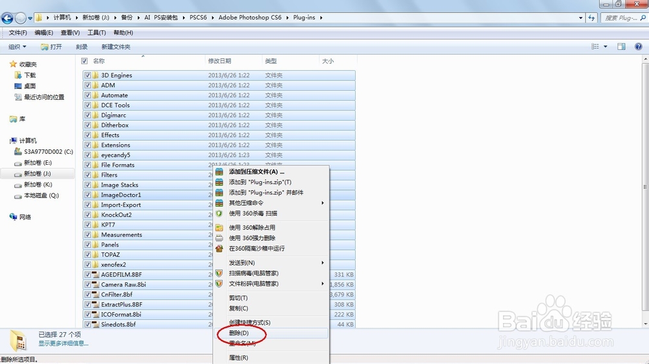
Task: Click the 库 libraries icon in sidebar
Action: click(13, 119)
